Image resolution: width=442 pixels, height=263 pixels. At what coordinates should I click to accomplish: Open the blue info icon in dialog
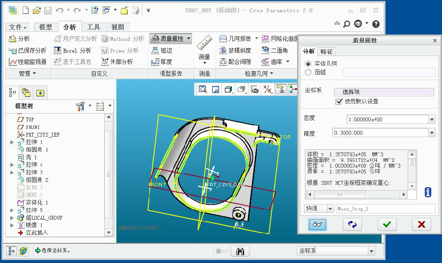coord(428,192)
